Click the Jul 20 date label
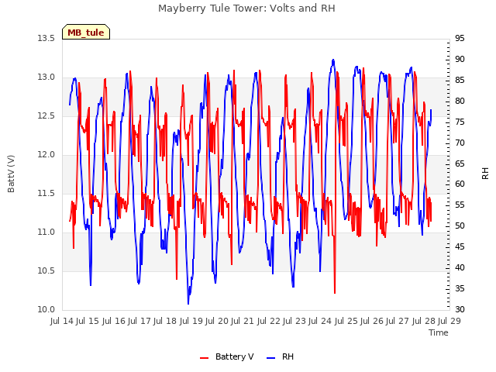The image size is (496, 372). (x=217, y=321)
